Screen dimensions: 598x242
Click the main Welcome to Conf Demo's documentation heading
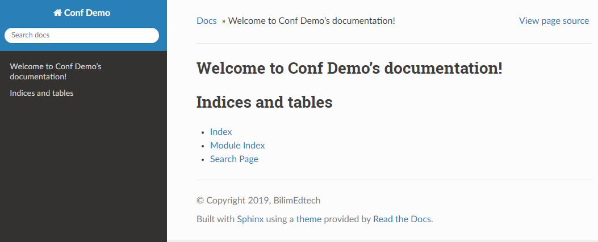pos(349,69)
